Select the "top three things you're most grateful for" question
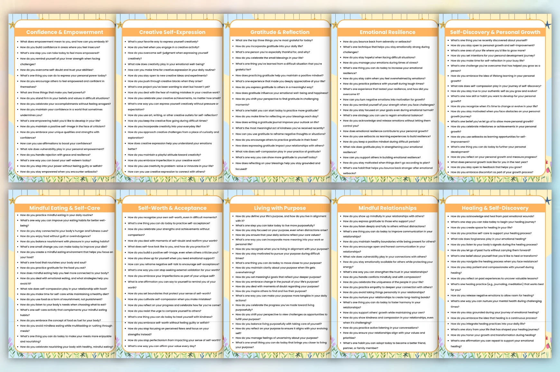 pyautogui.click(x=274, y=40)
